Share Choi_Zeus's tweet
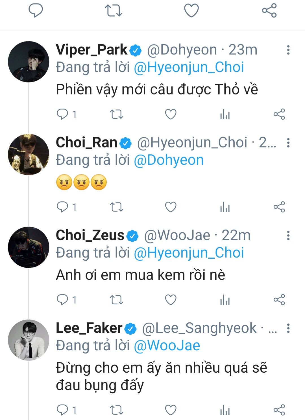This screenshot has height=420, width=305. click(279, 300)
